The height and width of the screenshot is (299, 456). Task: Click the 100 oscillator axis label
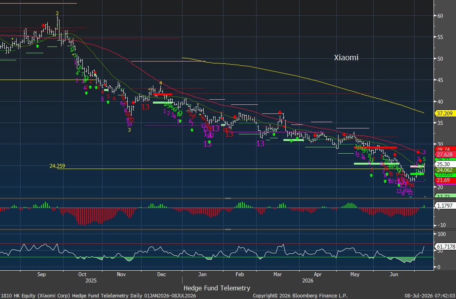441,234
